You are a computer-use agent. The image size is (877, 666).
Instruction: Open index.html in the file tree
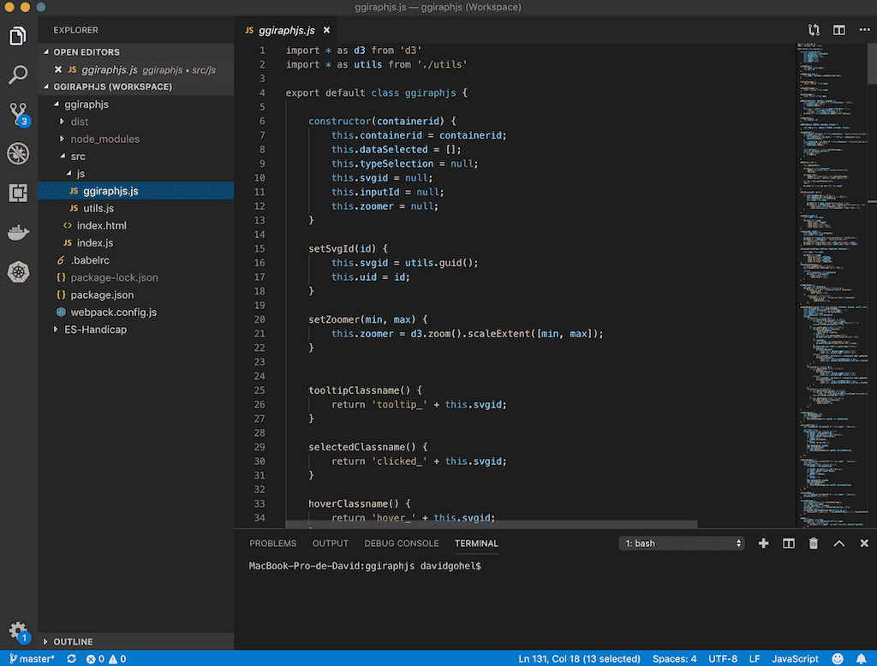(x=136, y=225)
